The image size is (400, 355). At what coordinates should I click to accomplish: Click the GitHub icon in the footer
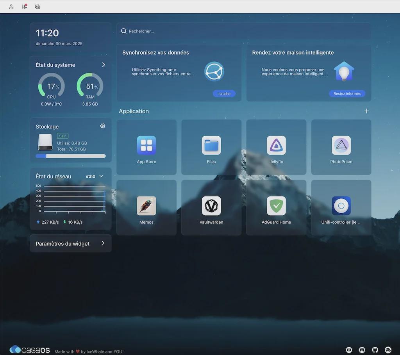375,350
